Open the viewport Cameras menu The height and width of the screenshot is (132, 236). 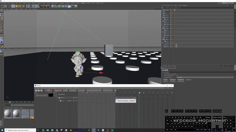11,9
